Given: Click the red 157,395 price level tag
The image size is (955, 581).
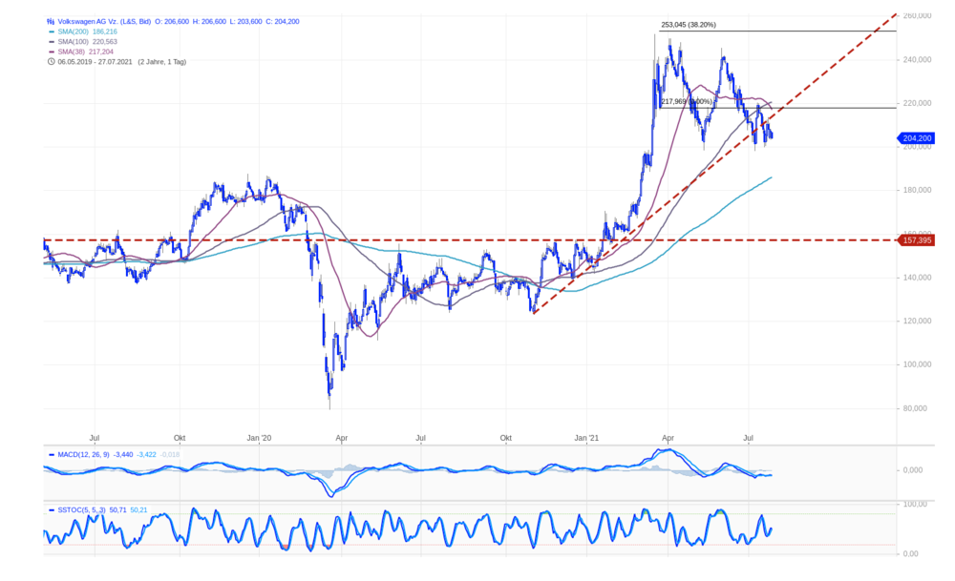Looking at the screenshot, I should pyautogui.click(x=917, y=240).
